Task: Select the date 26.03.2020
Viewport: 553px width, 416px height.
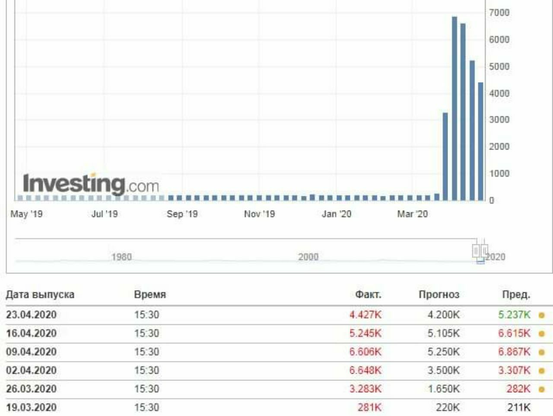Action: point(31,389)
